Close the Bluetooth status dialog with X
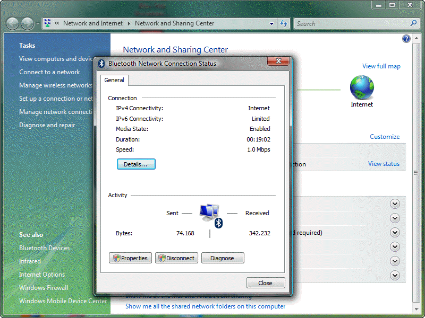This screenshot has height=318, width=425. pyautogui.click(x=278, y=61)
